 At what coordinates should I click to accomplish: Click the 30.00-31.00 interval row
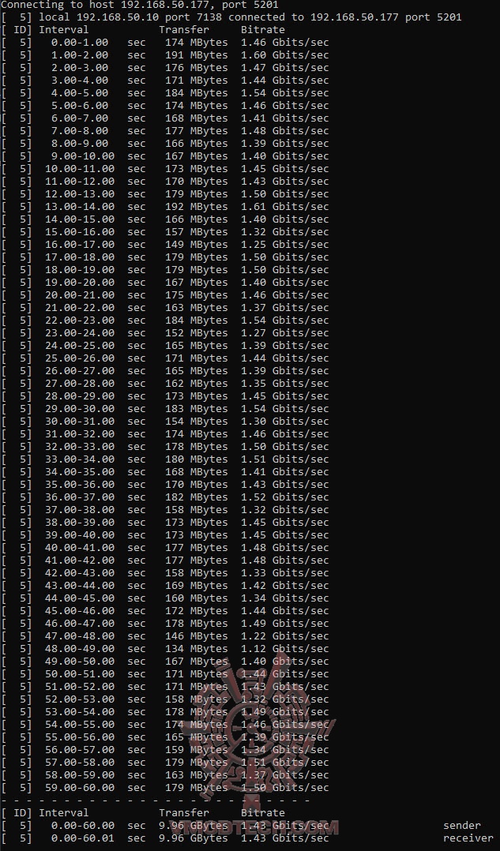[x=165, y=422]
